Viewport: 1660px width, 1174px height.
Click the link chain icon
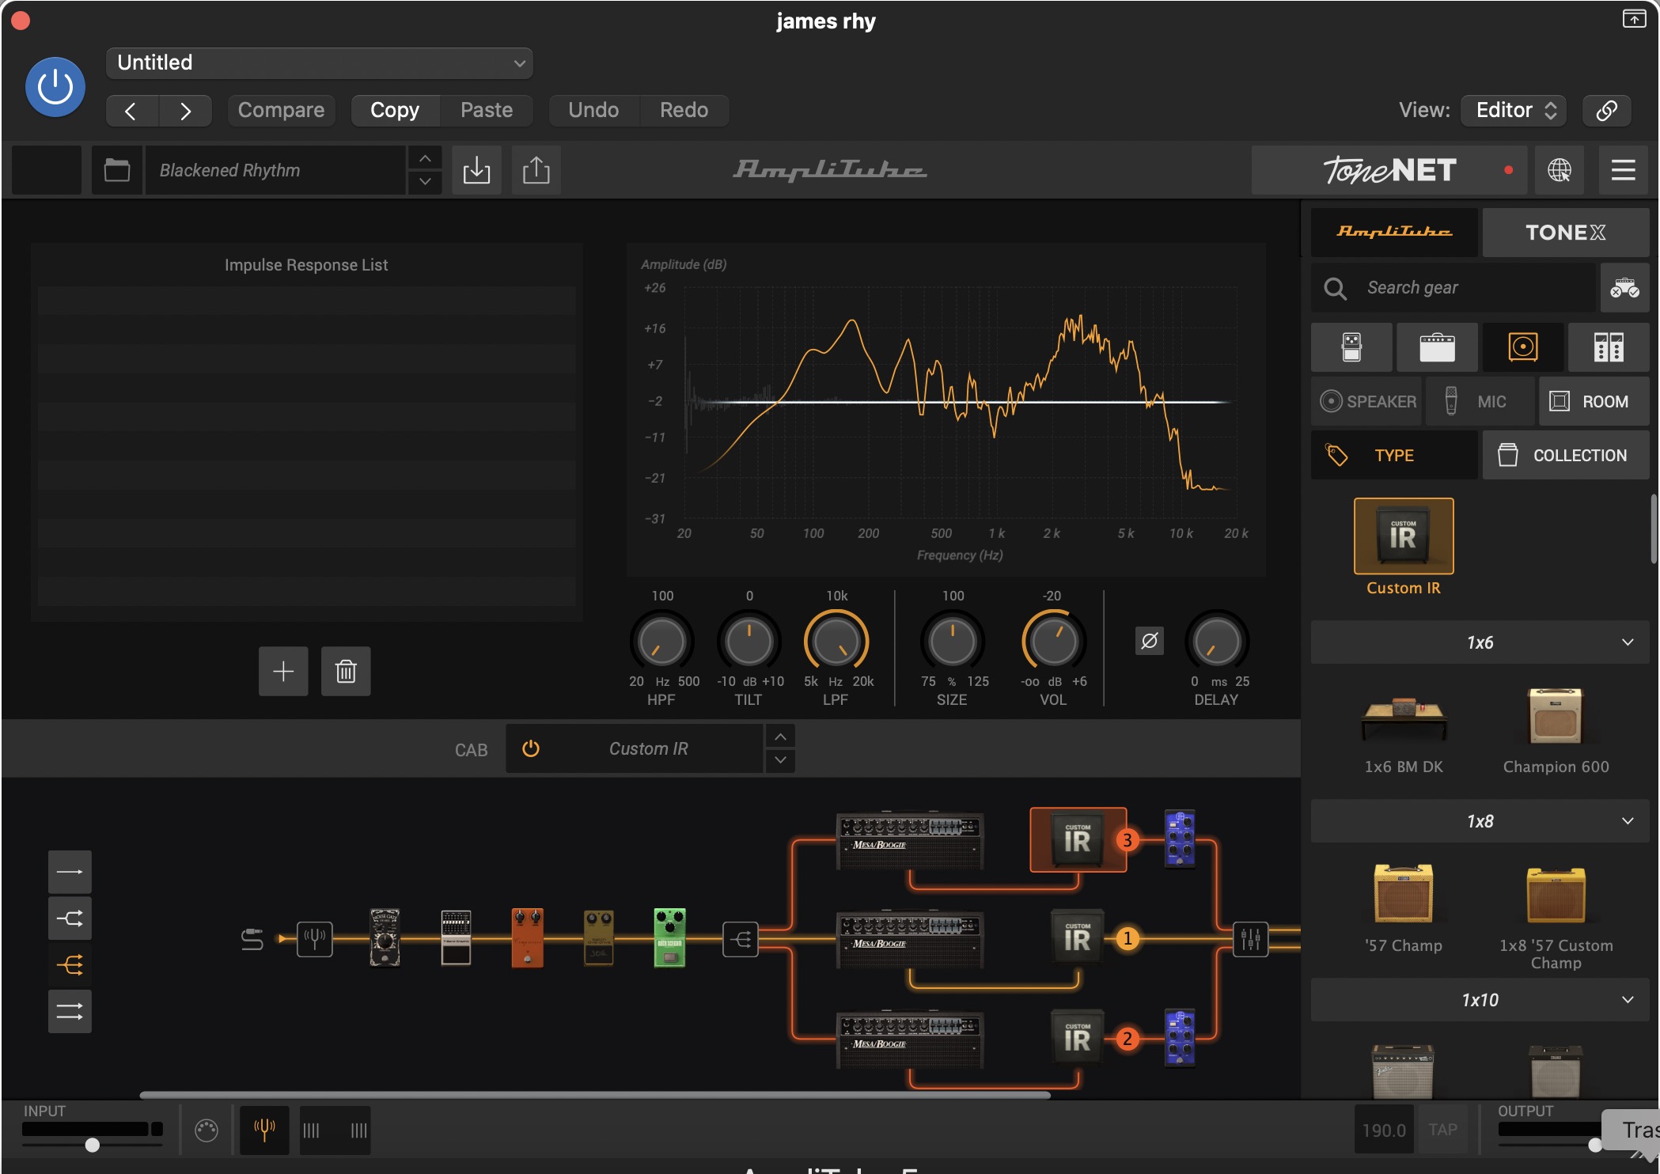pyautogui.click(x=1607, y=110)
